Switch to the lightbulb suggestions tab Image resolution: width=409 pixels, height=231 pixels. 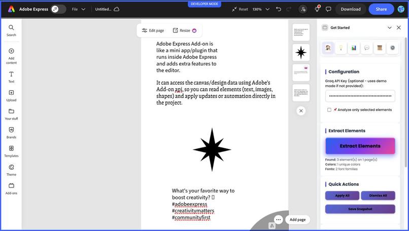point(340,48)
